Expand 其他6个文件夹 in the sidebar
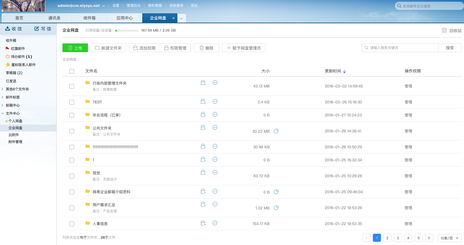This screenshot has height=245, width=464. click(3, 89)
